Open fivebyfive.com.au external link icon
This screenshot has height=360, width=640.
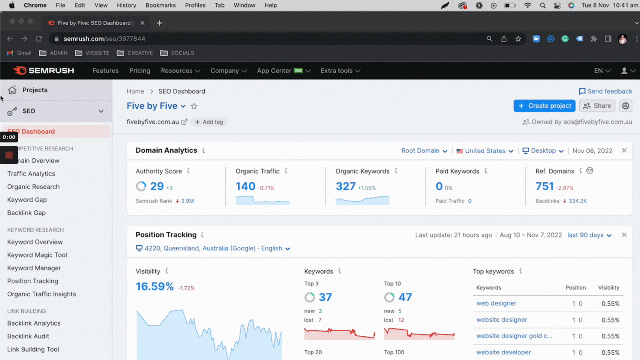(184, 122)
